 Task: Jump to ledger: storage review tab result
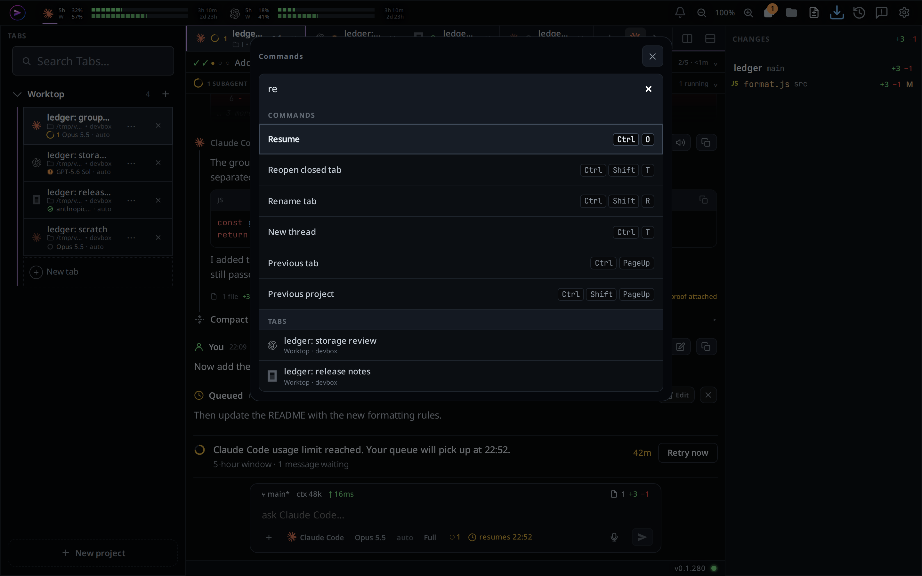(461, 345)
